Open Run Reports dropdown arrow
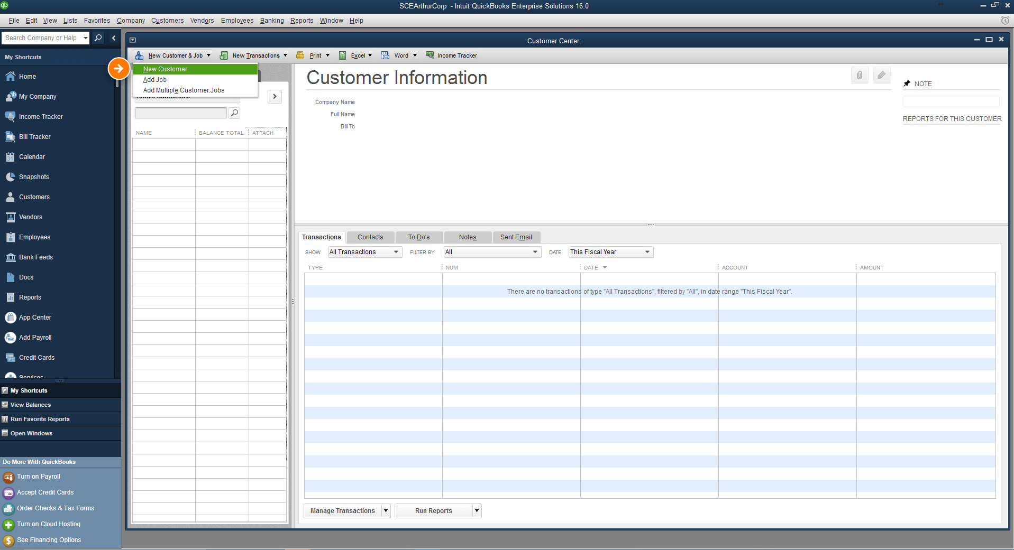The image size is (1014, 550). (x=477, y=511)
